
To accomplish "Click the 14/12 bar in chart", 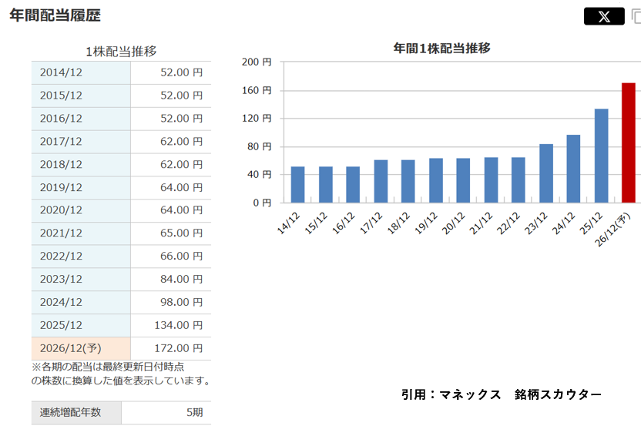I will (x=297, y=185).
